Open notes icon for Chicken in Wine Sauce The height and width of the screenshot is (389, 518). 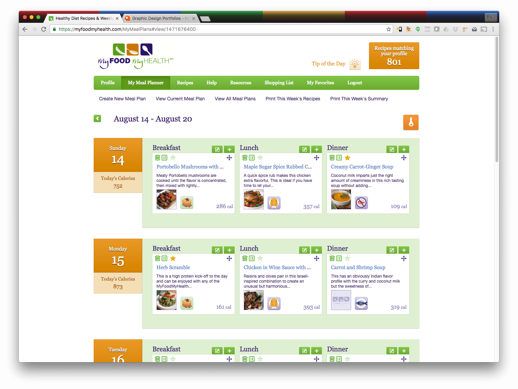click(251, 258)
